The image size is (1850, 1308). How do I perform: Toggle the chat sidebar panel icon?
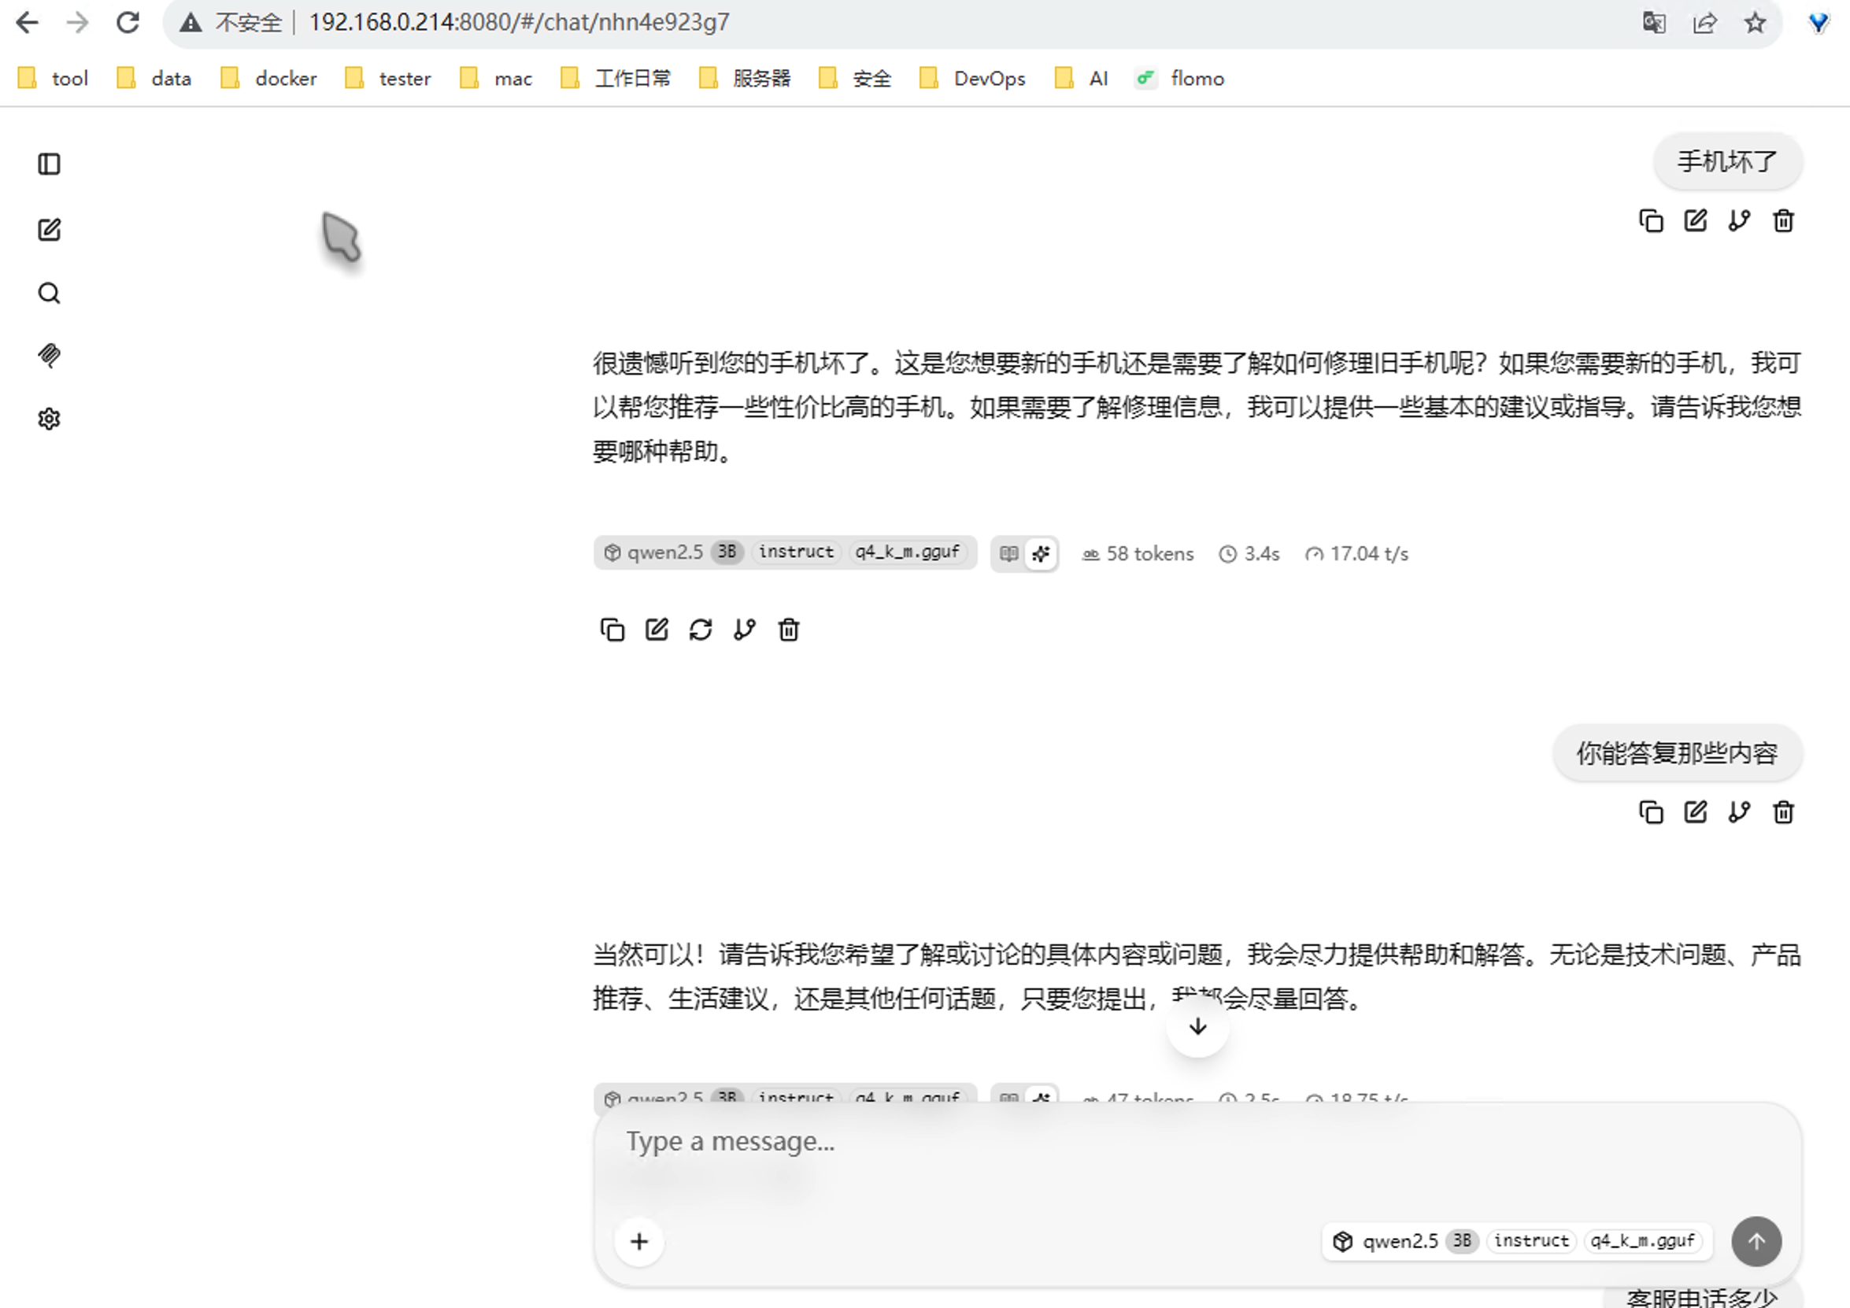[x=49, y=164]
